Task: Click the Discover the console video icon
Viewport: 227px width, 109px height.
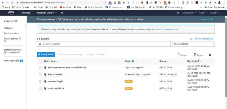Action: (x=191, y=39)
